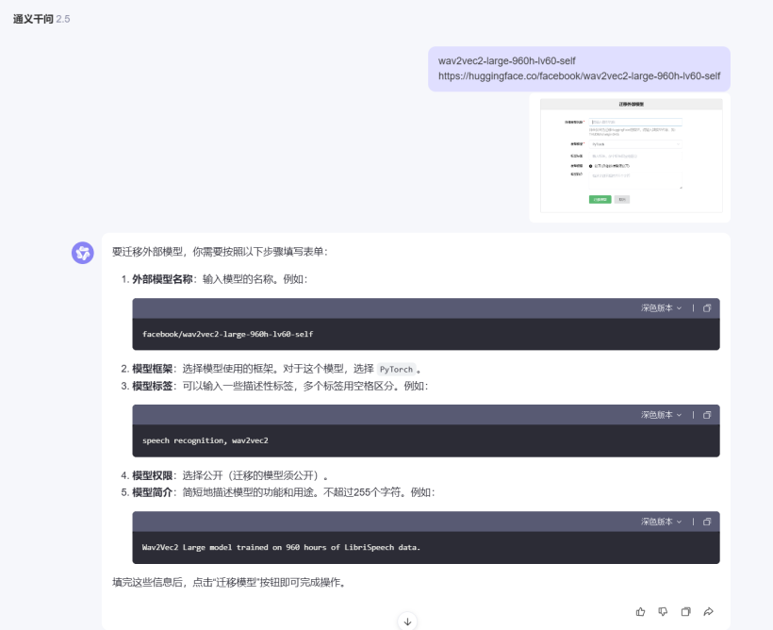Image resolution: width=773 pixels, height=630 pixels.
Task: Click the 通义千问 2.5 title
Action: click(41, 19)
